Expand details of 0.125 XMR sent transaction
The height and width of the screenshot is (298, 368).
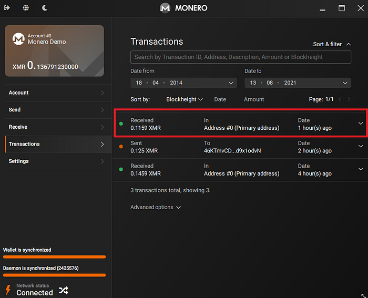pos(361,146)
